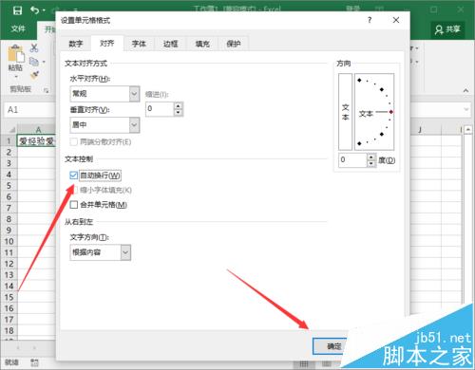The width and height of the screenshot is (475, 370).
Task: Switch to the 填充 tab
Action: 202,44
